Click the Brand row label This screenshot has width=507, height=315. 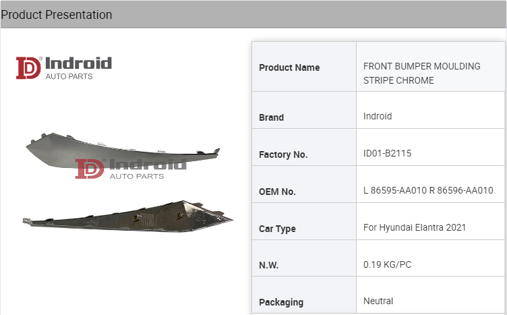[x=271, y=117]
